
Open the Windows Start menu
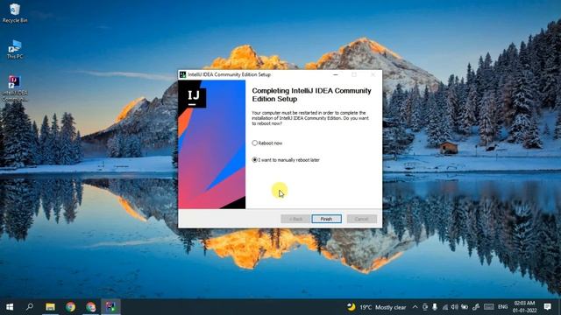point(10,307)
